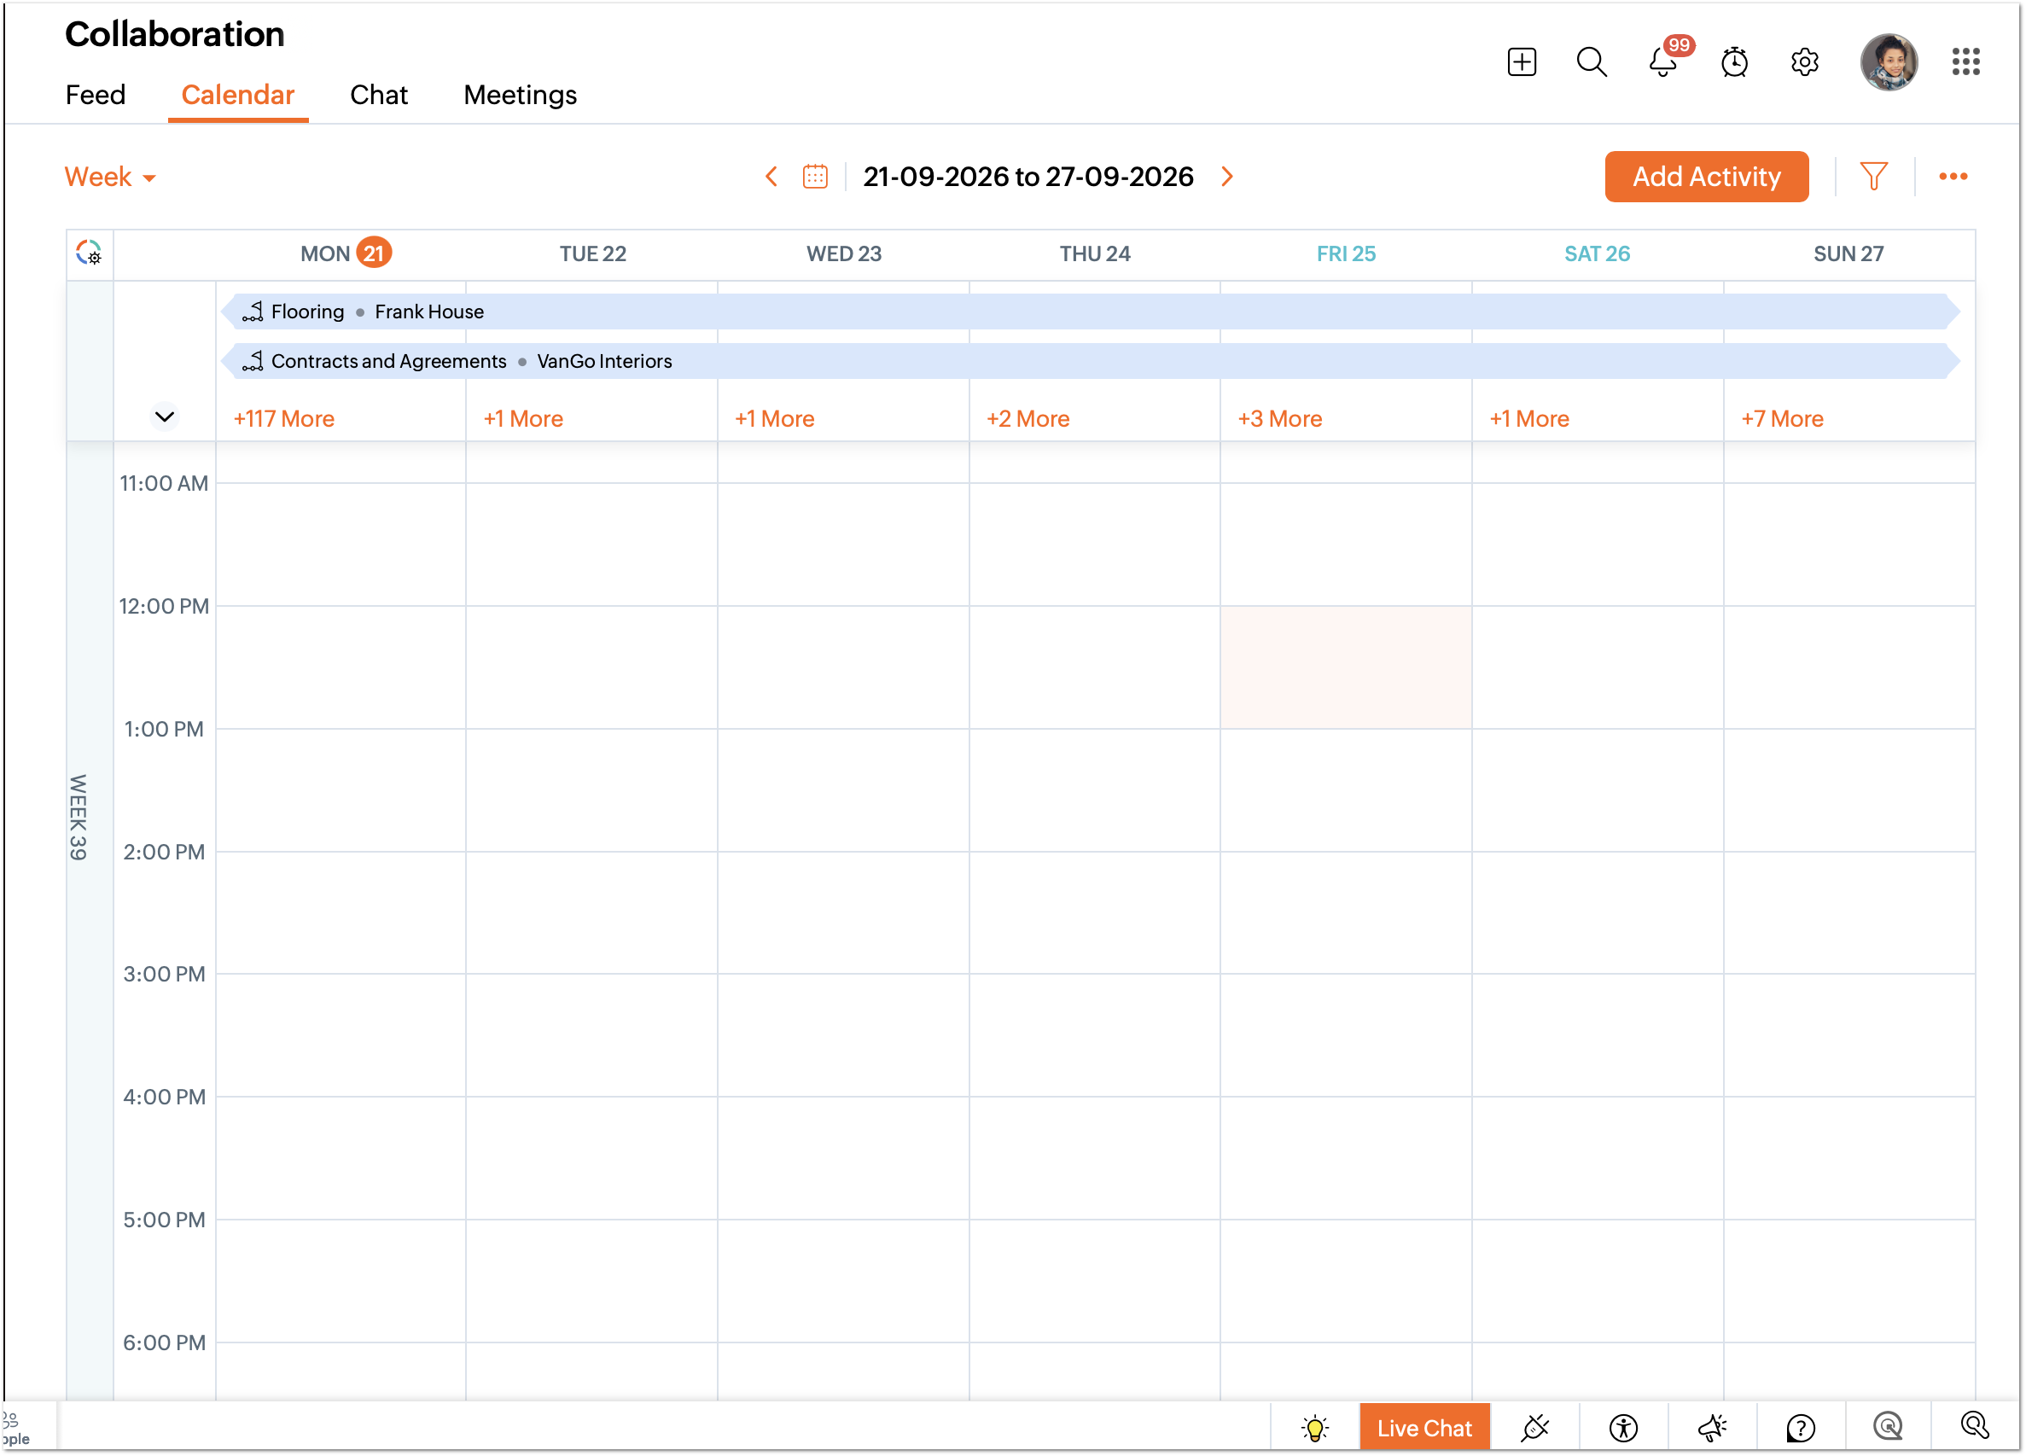Collapse the all-day events chevron
Screen dimensions: 2026x1456
[165, 417]
